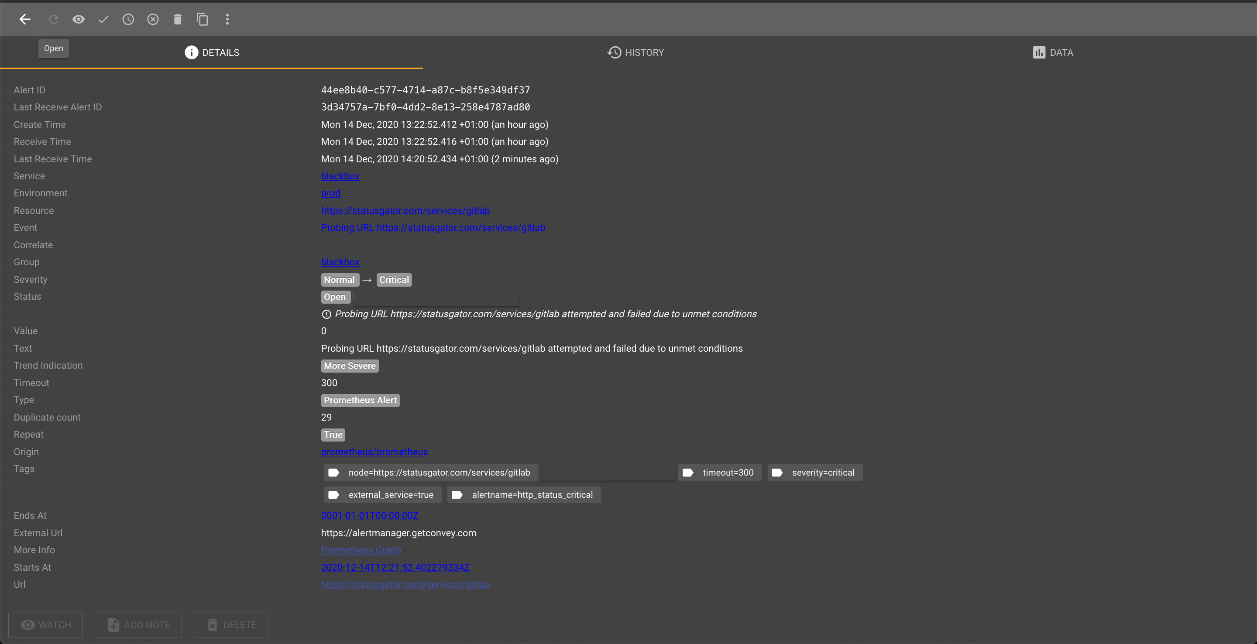Click the blackbox Service link
The width and height of the screenshot is (1257, 644).
tap(340, 176)
